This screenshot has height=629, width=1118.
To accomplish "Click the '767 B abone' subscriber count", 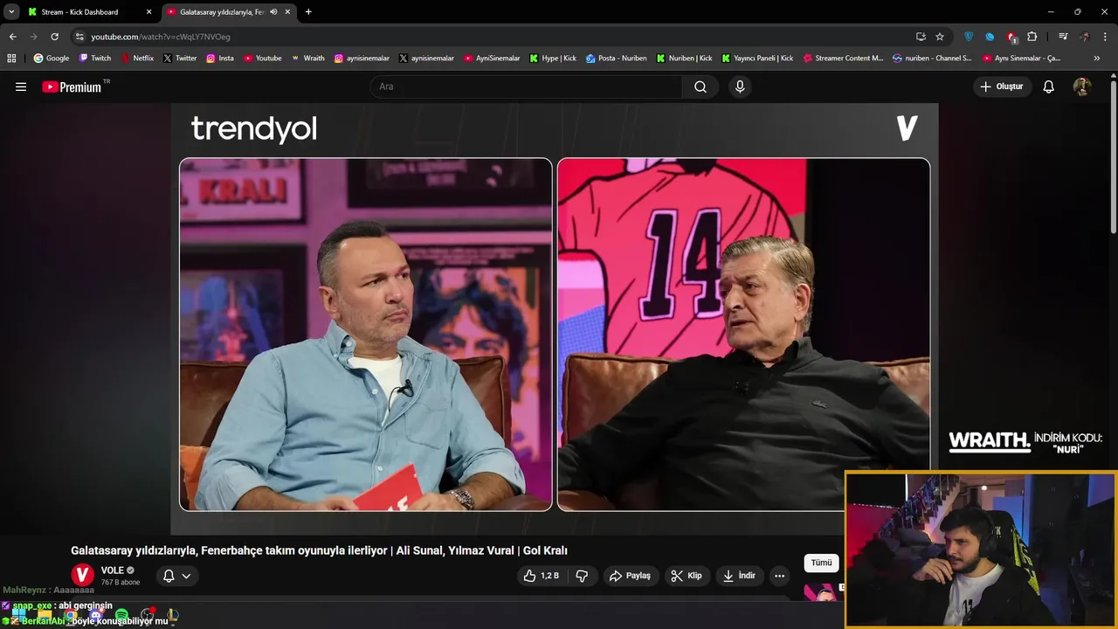I will point(121,583).
